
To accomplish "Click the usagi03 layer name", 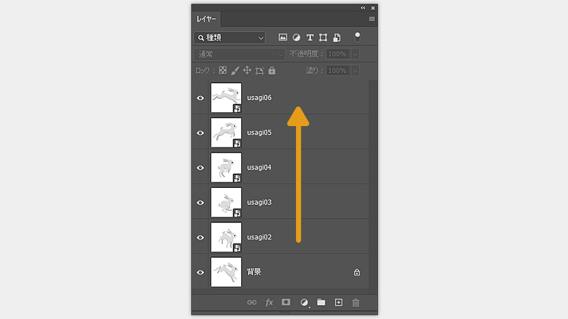I will click(259, 202).
